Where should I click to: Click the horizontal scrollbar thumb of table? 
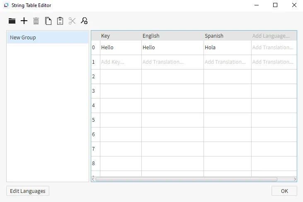pos(187,179)
